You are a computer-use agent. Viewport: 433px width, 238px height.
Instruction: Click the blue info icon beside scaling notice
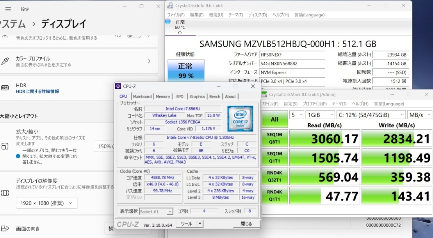click(18, 156)
